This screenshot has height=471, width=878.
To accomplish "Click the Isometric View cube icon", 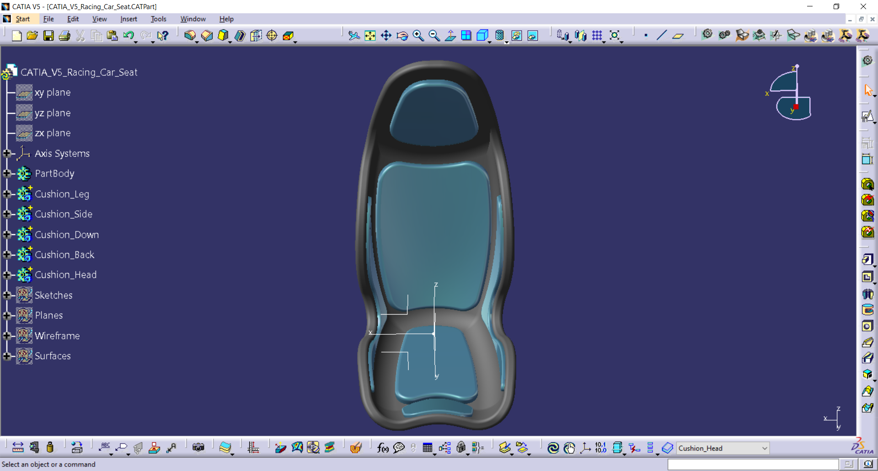I will pyautogui.click(x=482, y=36).
